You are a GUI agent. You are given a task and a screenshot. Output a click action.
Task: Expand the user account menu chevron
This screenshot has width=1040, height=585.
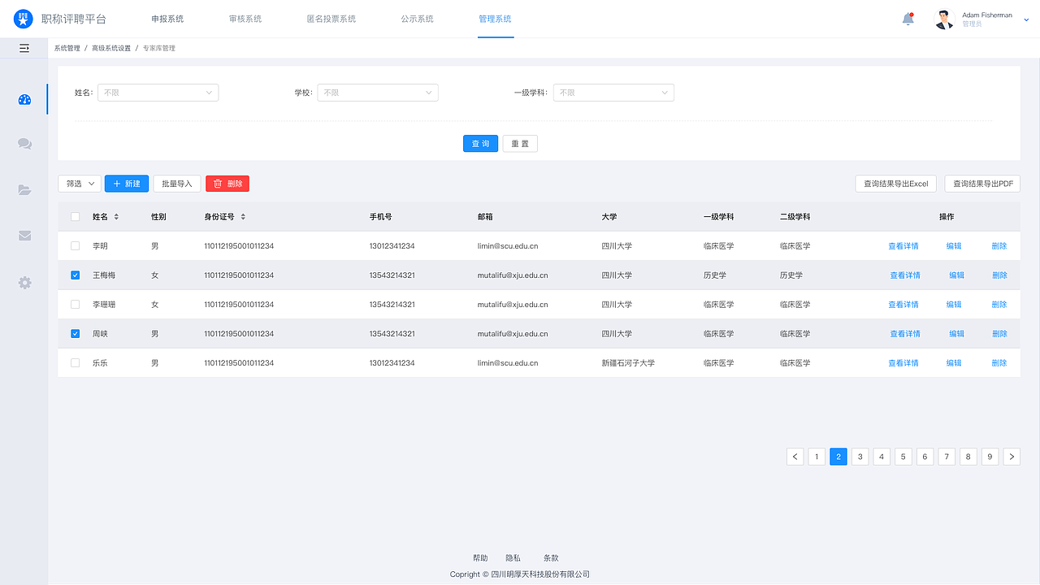point(1026,20)
